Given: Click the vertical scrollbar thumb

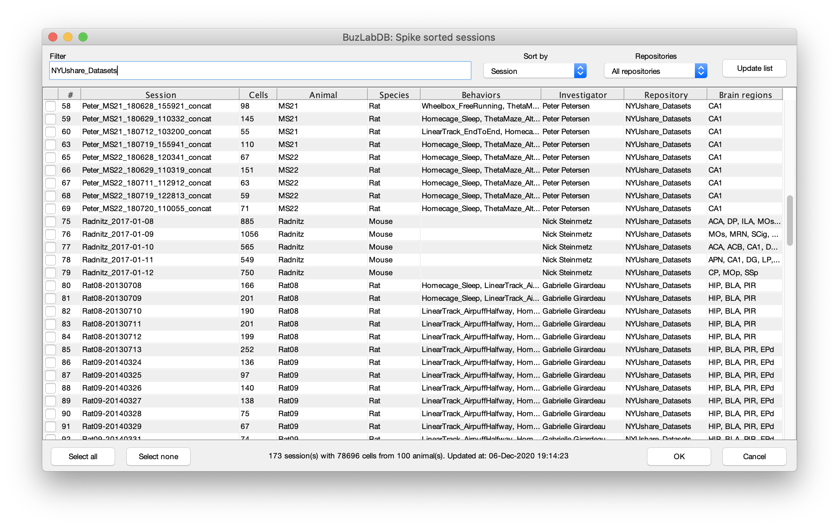Looking at the screenshot, I should tap(790, 221).
